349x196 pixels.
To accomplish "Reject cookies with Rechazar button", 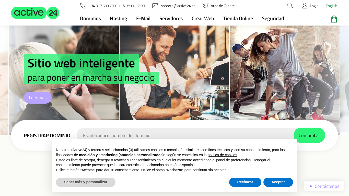I will [x=245, y=182].
